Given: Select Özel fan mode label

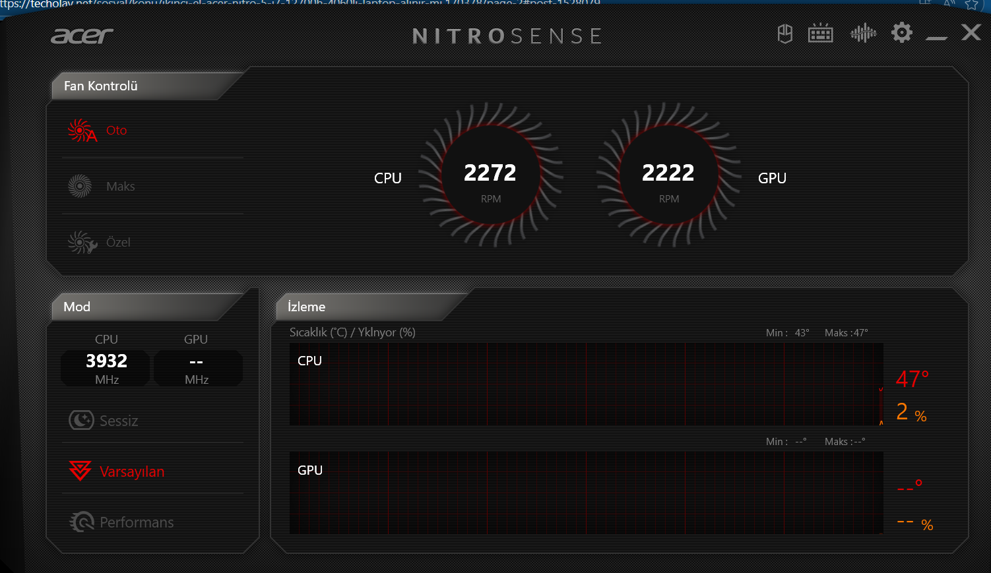Looking at the screenshot, I should click(119, 242).
